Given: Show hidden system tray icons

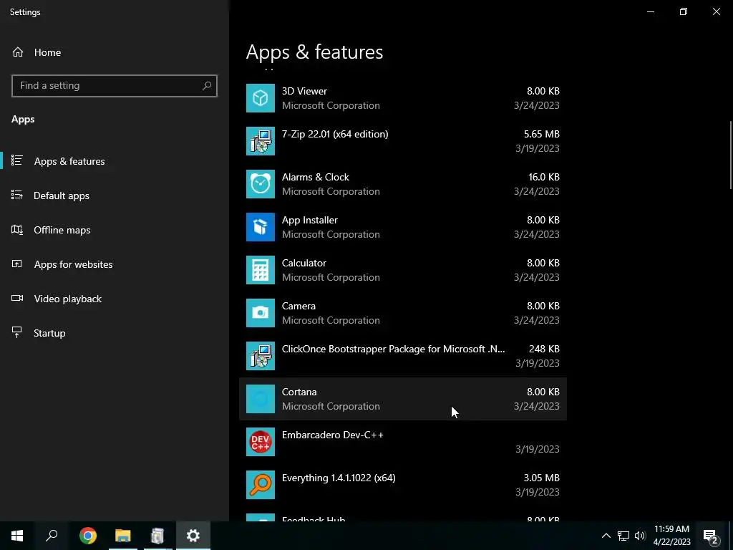Looking at the screenshot, I should (x=606, y=536).
